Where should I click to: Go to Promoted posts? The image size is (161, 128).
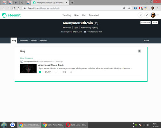pyautogui.click(x=94, y=15)
